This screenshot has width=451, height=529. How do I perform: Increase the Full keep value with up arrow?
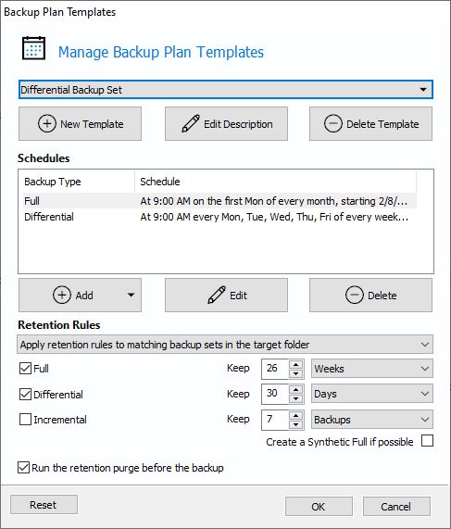(x=295, y=364)
